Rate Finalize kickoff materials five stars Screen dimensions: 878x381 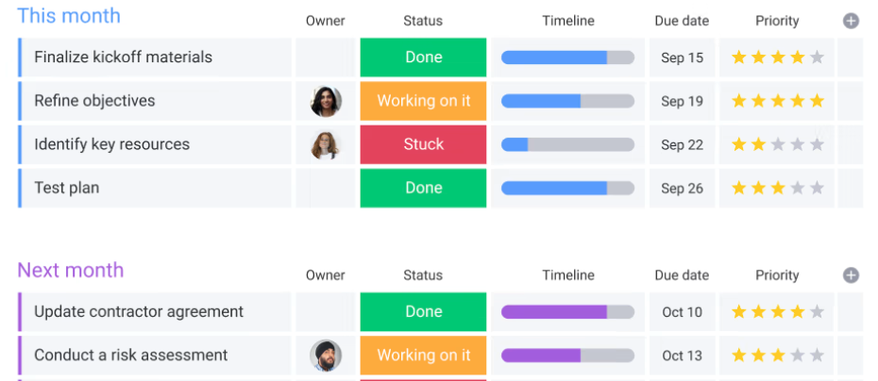[x=817, y=58]
